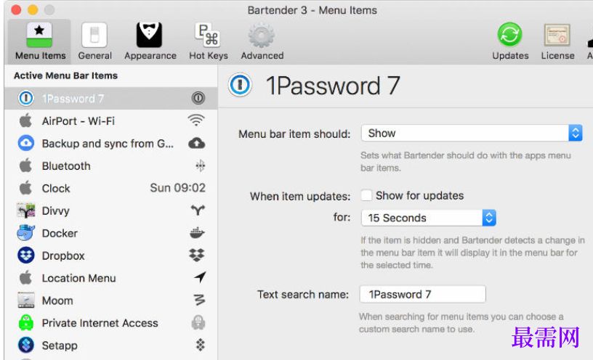Click the Setapp app icon
The width and height of the screenshot is (593, 360).
25,345
